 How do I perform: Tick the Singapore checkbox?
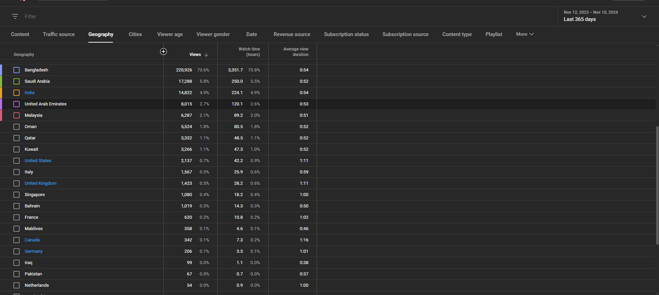tap(16, 195)
